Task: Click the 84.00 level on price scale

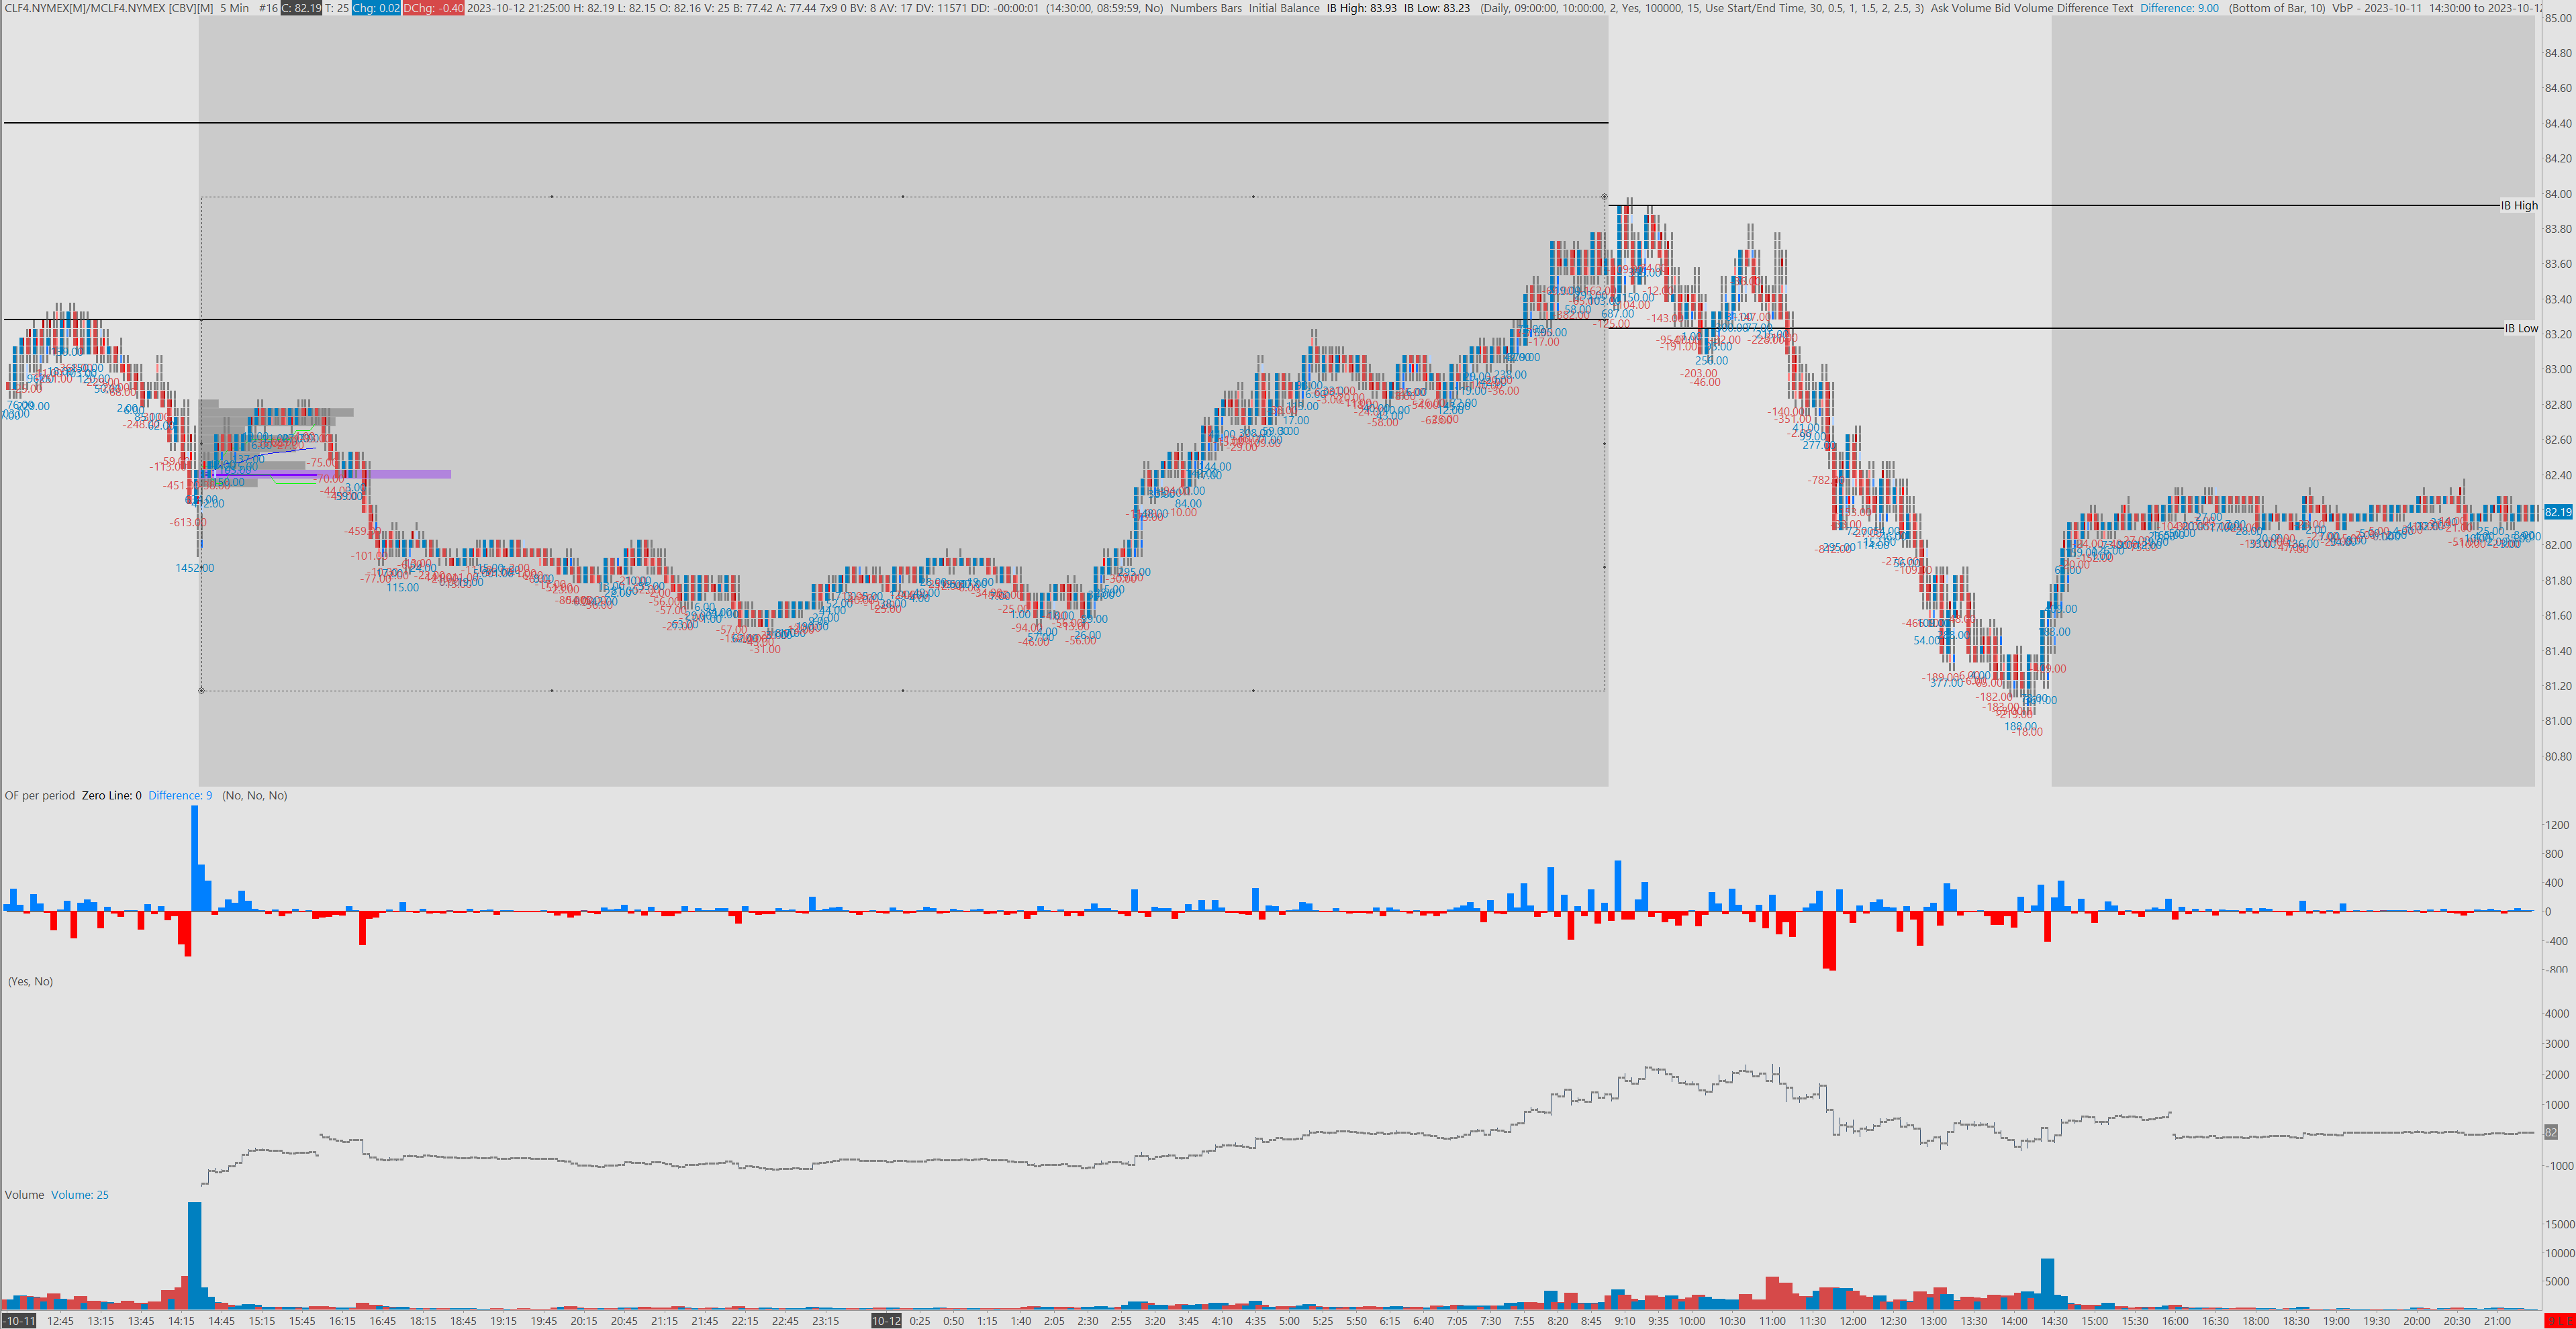Action: 2557,194
